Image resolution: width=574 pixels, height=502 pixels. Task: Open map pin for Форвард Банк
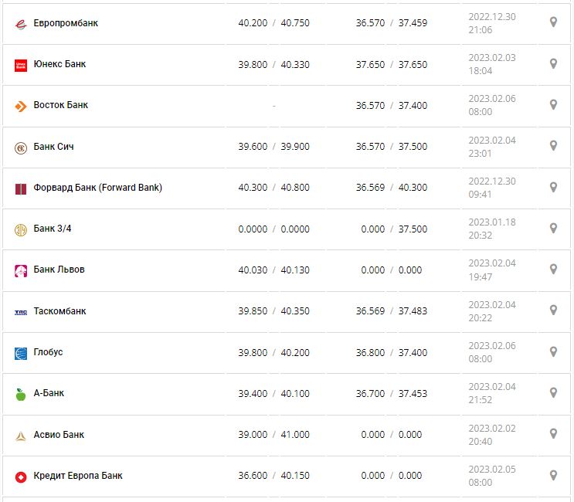coord(553,187)
